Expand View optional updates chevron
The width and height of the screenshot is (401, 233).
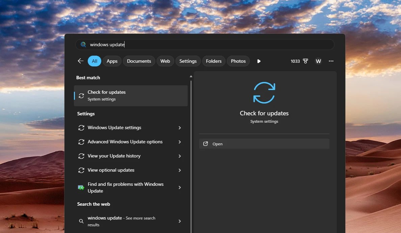click(180, 170)
